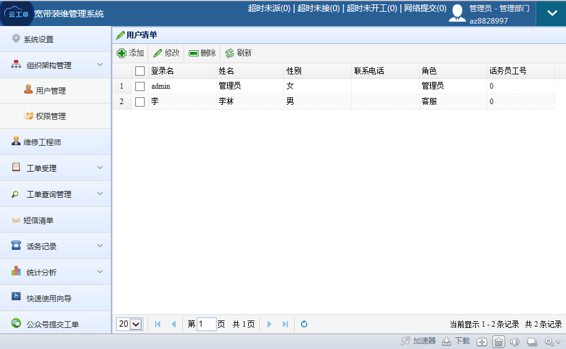Go to first page arrow

pos(158,324)
